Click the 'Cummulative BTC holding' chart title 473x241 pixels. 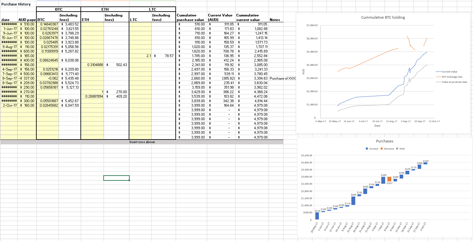tap(383, 17)
